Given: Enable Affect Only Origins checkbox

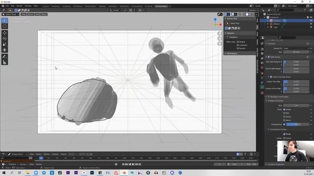Looking at the screenshot, I should click(238, 42).
